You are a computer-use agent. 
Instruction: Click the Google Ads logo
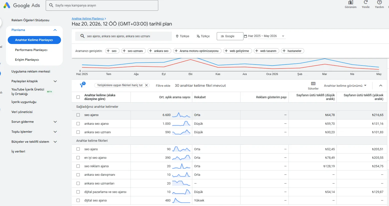pyautogui.click(x=21, y=5)
